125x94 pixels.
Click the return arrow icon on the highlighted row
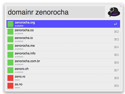[116, 24]
